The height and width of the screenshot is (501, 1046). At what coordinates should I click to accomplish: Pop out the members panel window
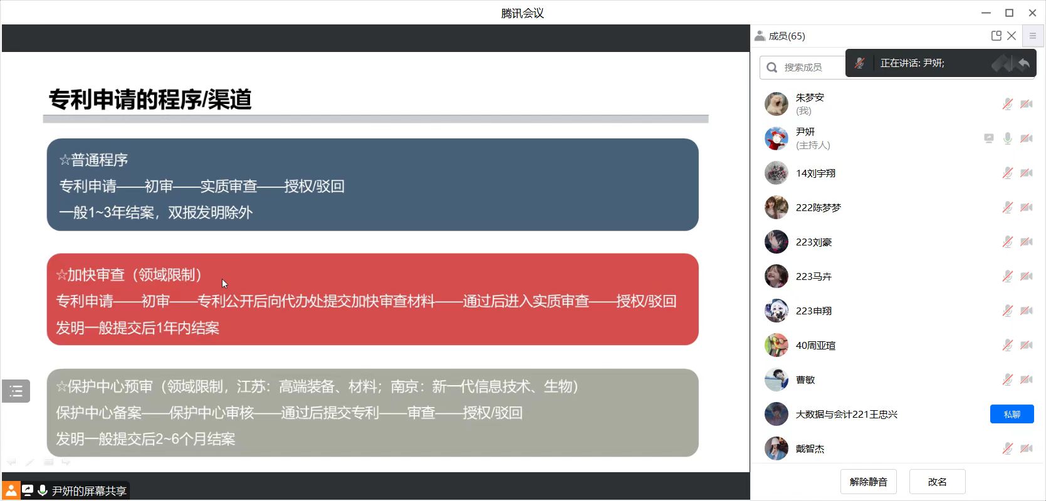(x=996, y=36)
